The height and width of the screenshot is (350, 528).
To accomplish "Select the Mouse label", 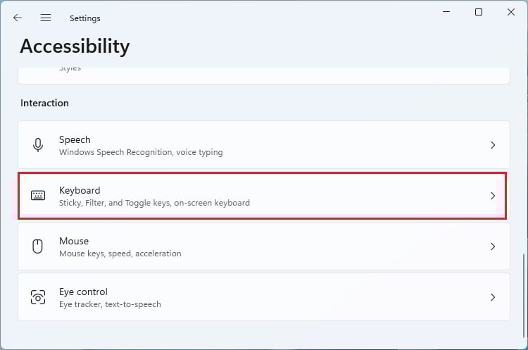I will coord(74,241).
